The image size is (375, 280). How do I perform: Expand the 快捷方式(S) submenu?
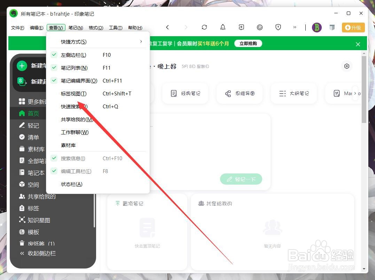[98, 42]
